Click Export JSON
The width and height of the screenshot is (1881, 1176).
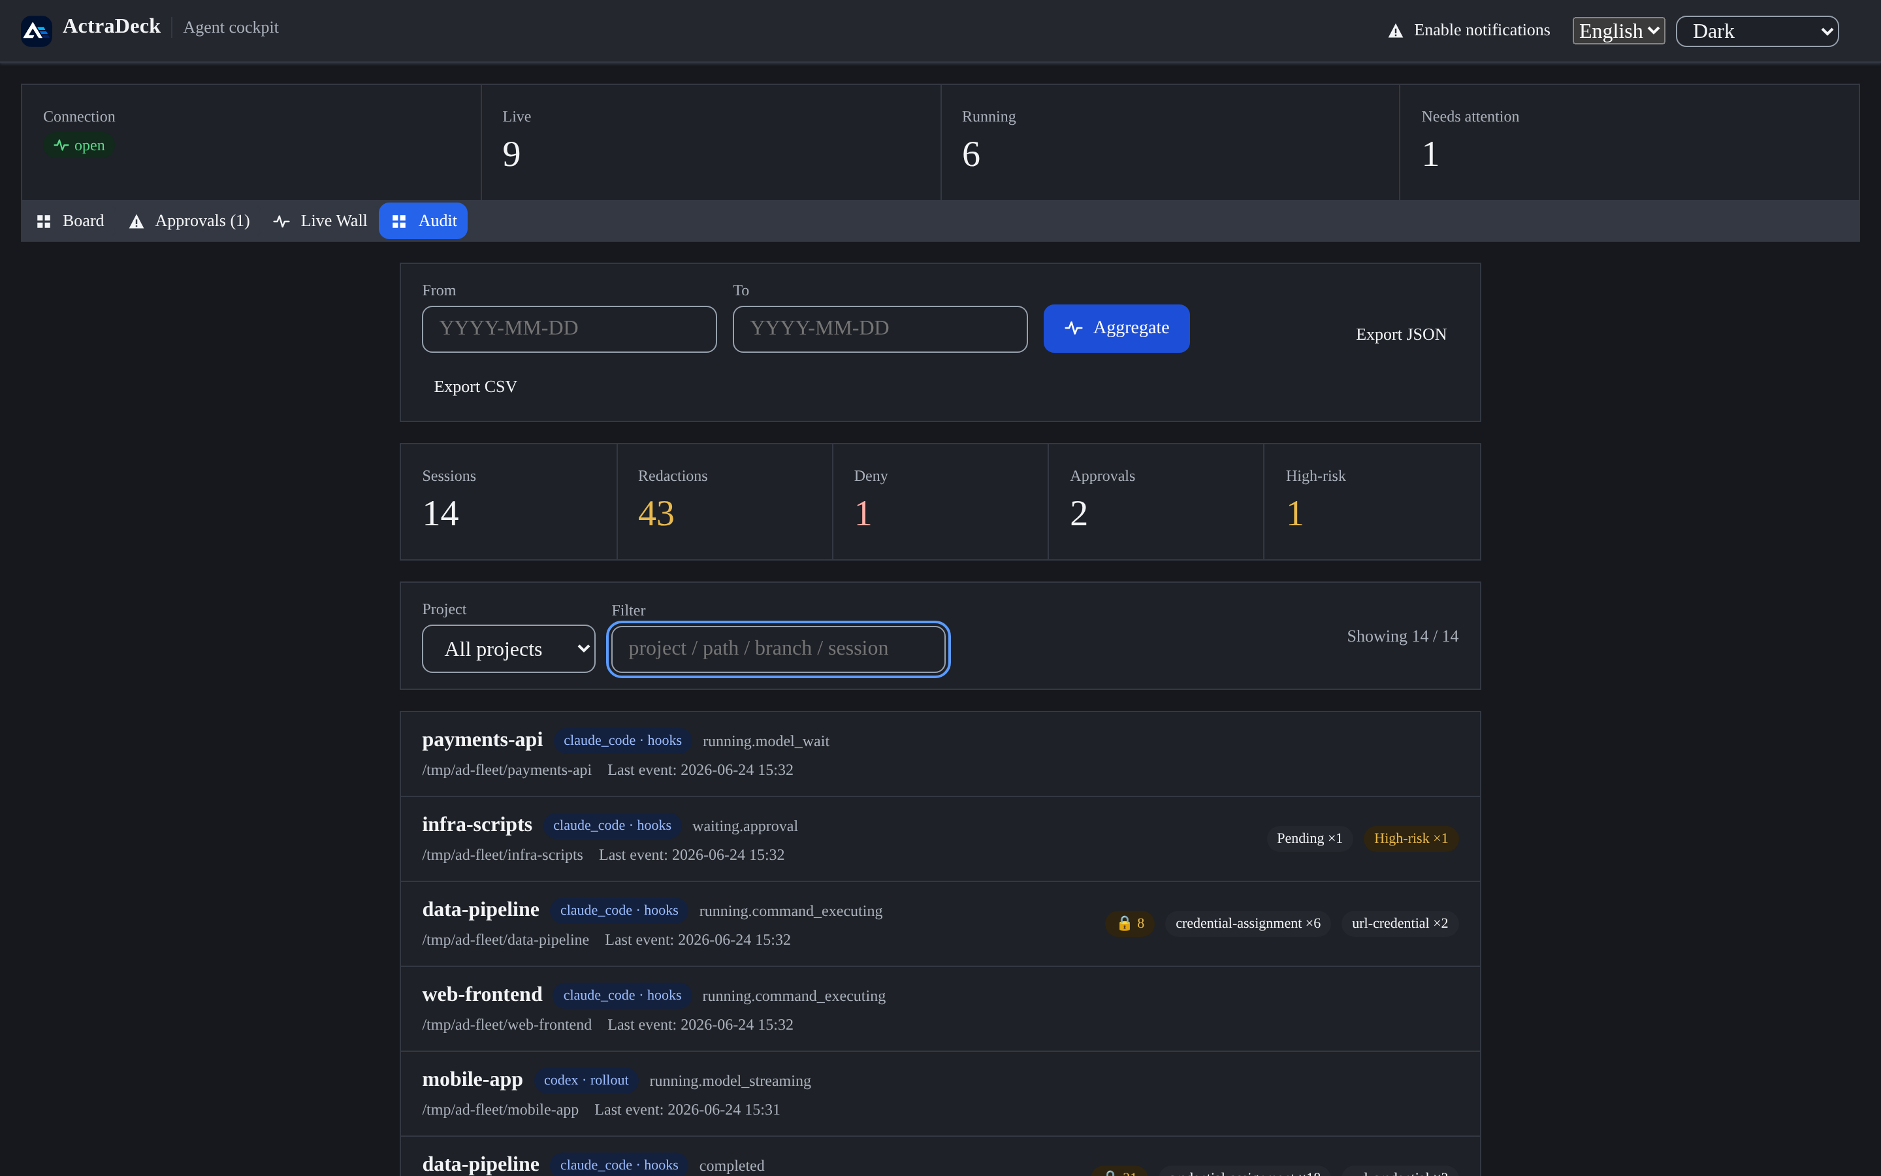pos(1401,335)
